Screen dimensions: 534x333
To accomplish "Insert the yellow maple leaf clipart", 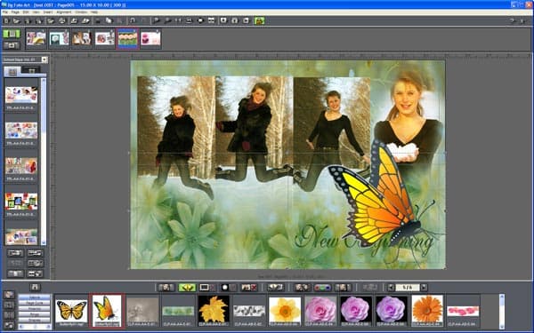I will tap(214, 310).
